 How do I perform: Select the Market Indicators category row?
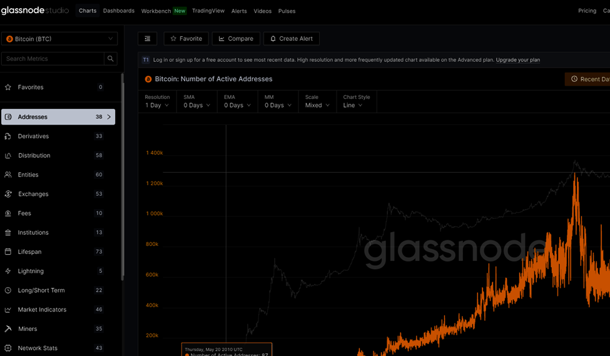(x=58, y=310)
